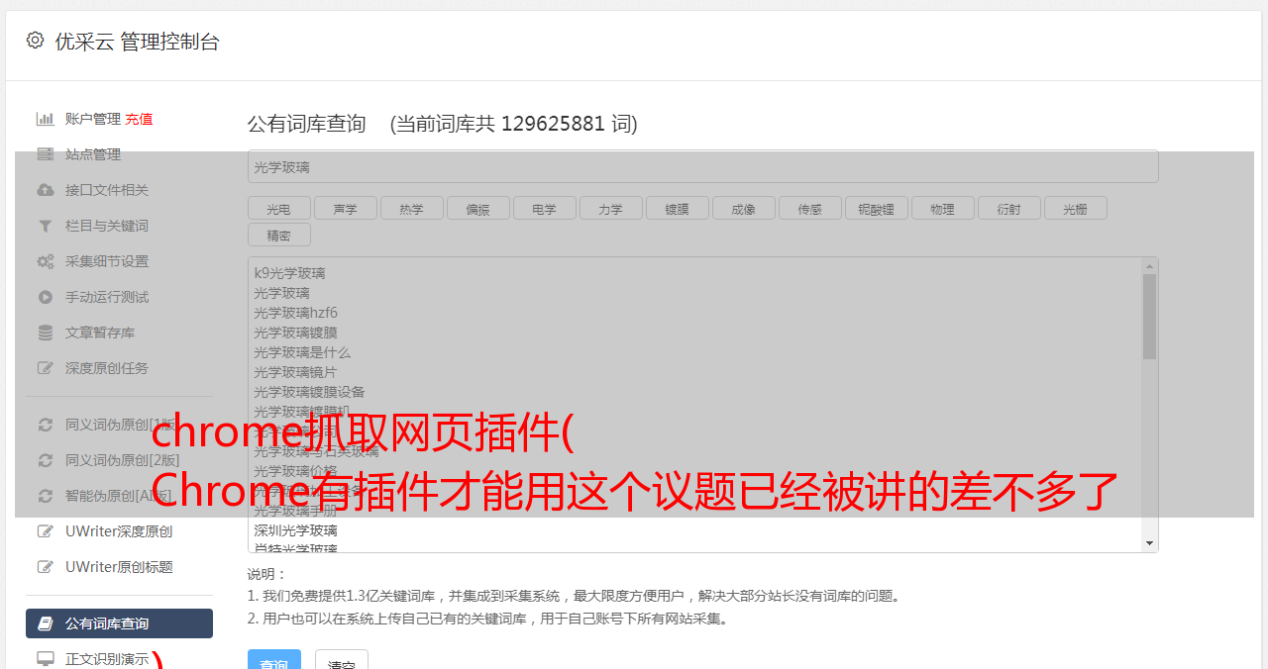Go to the UWriter深度原创 menu item
Viewport: 1268px width, 669px height.
pyautogui.click(x=119, y=531)
